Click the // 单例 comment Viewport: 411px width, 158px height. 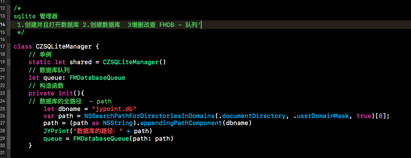coord(40,55)
